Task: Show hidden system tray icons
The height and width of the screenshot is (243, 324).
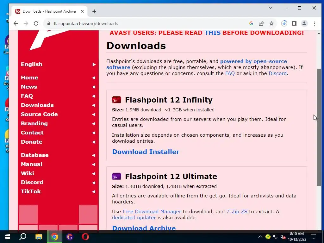Action: (260, 237)
